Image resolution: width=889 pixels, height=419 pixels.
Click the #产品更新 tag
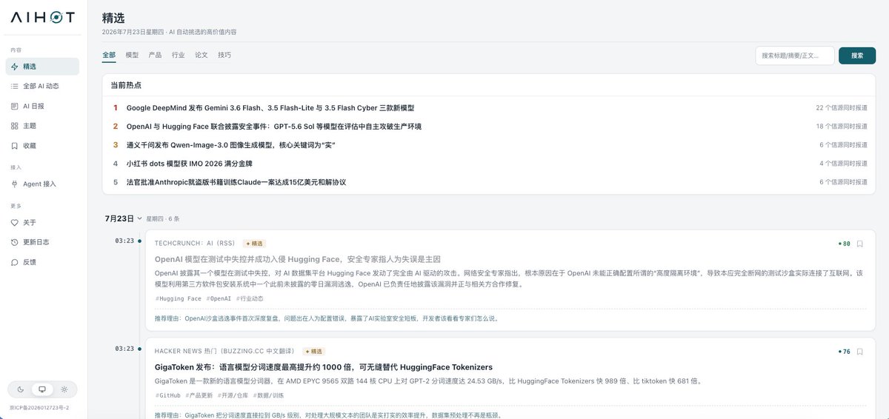tap(199, 395)
